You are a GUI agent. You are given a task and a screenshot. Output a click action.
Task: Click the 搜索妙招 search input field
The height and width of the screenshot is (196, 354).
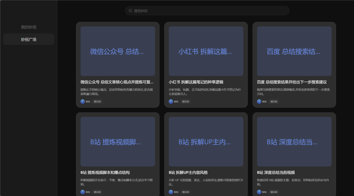pyautogui.click(x=207, y=10)
